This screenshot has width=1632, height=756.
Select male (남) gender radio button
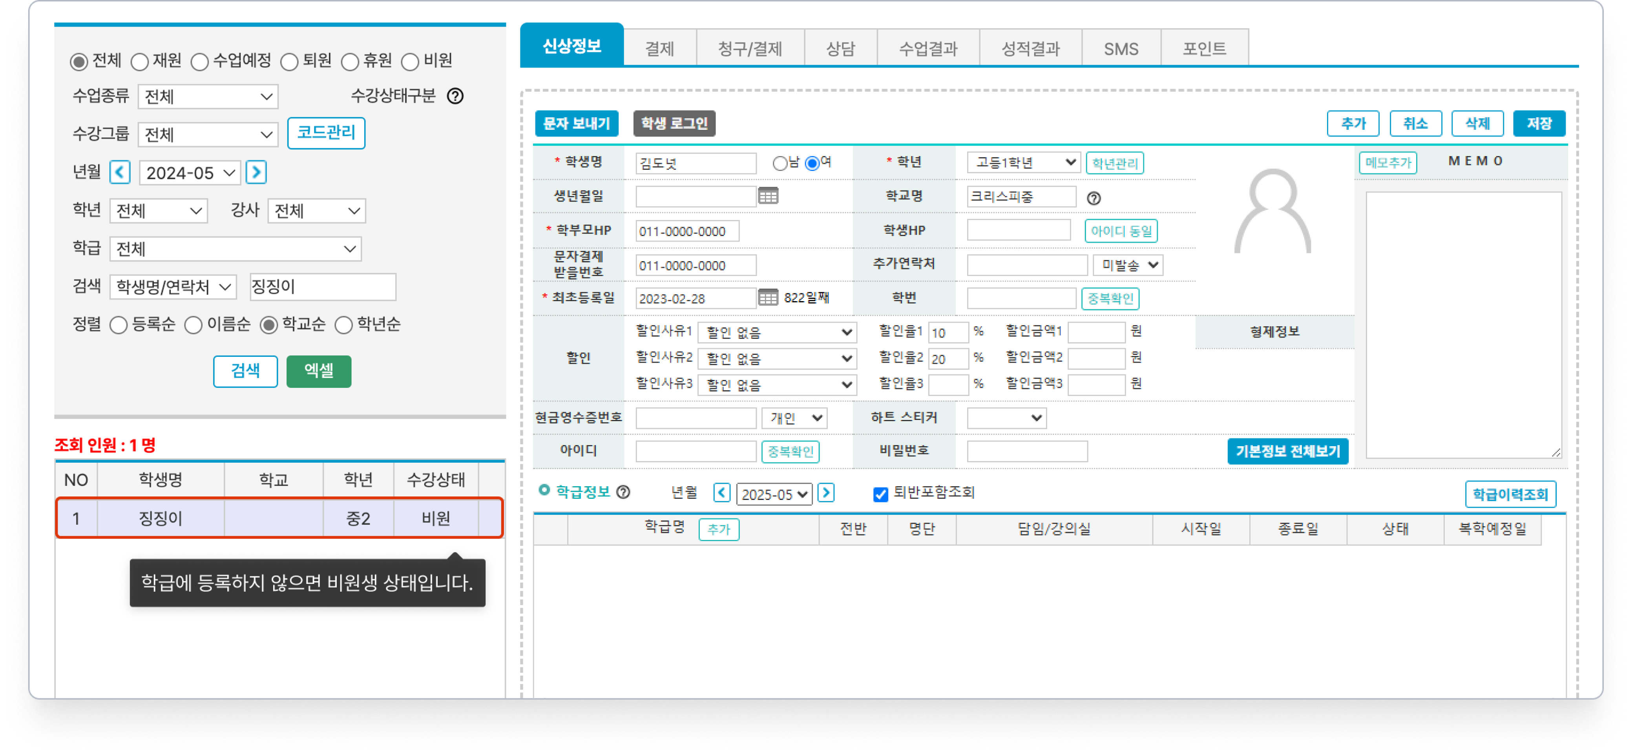pyautogui.click(x=779, y=164)
